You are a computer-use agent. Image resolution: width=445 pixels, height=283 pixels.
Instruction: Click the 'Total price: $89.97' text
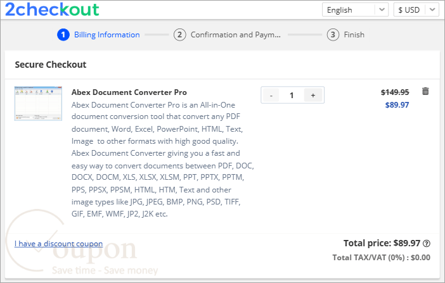coord(382,243)
